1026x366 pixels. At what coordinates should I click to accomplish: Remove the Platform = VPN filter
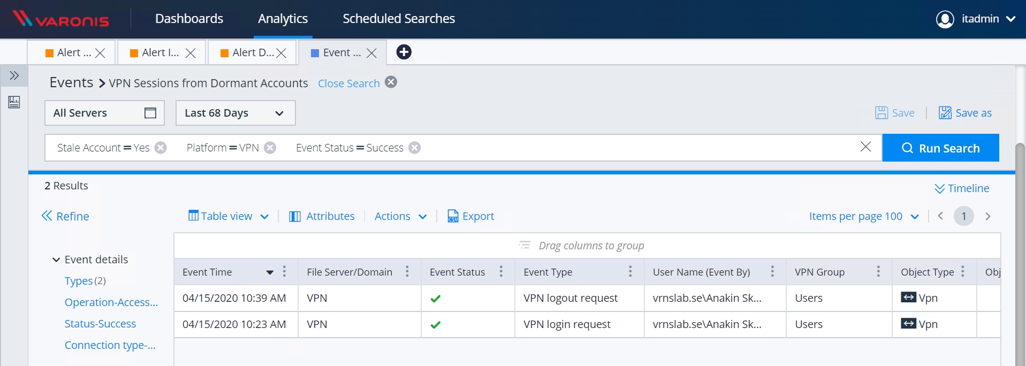(270, 148)
